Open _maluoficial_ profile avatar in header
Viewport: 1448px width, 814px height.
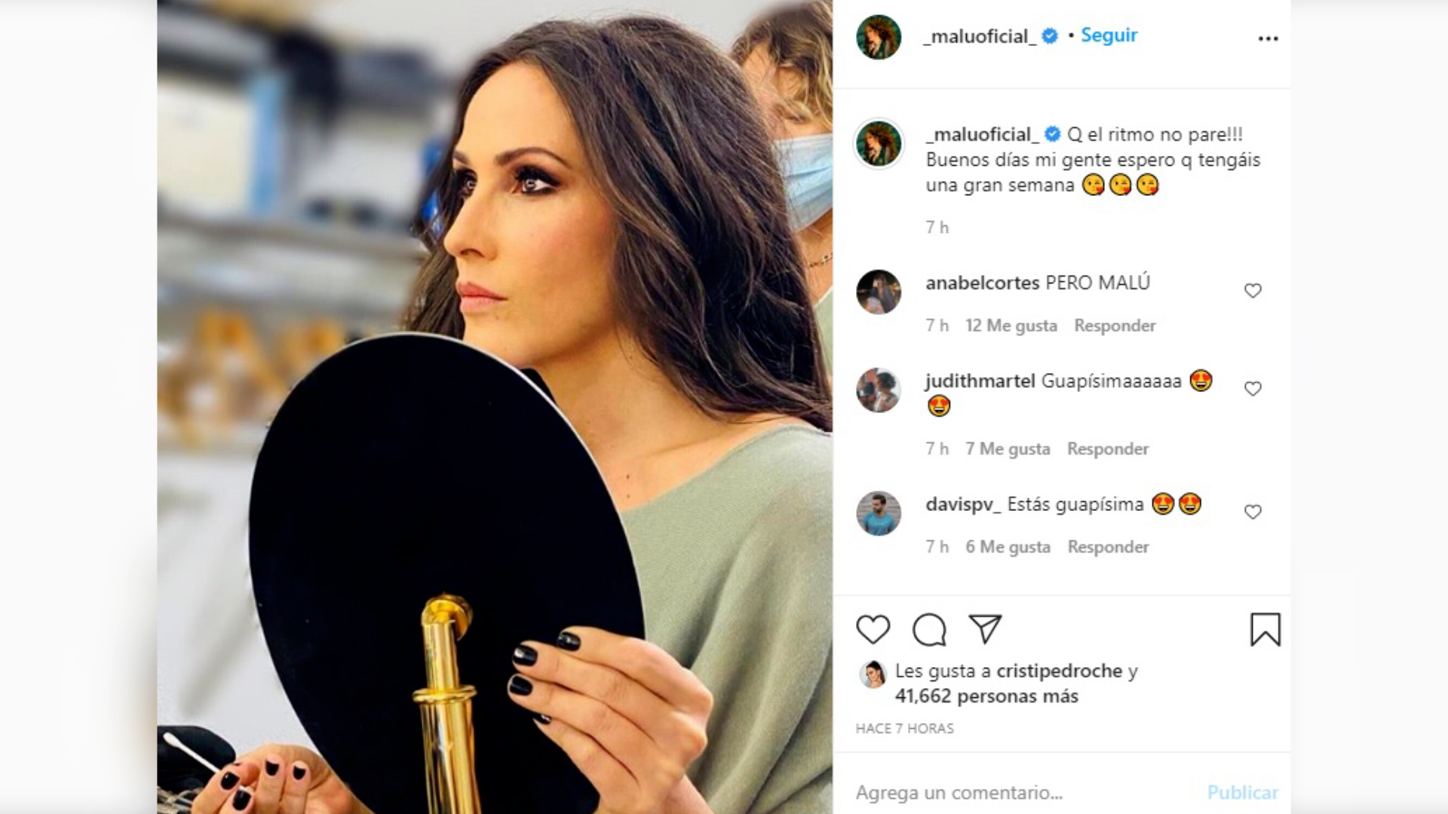pyautogui.click(x=879, y=36)
